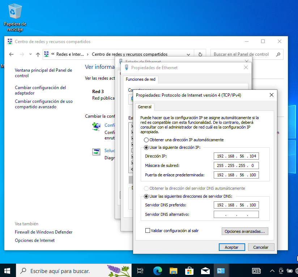Select Usar la siguiente dirección IP
The height and width of the screenshot is (277, 298).
146,148
